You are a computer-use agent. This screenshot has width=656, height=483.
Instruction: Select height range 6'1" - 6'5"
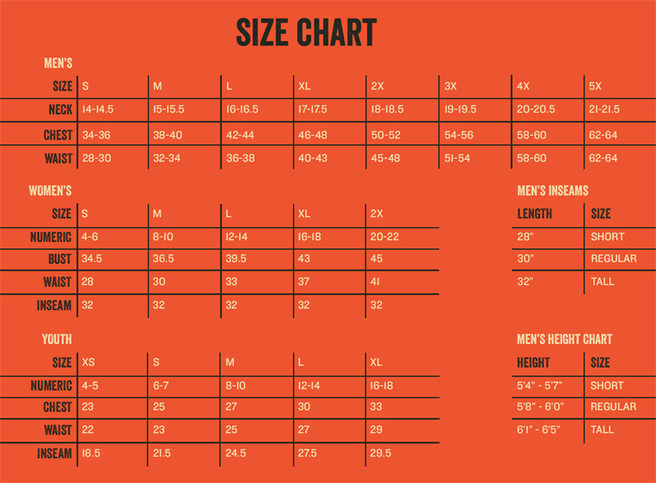[x=538, y=430]
